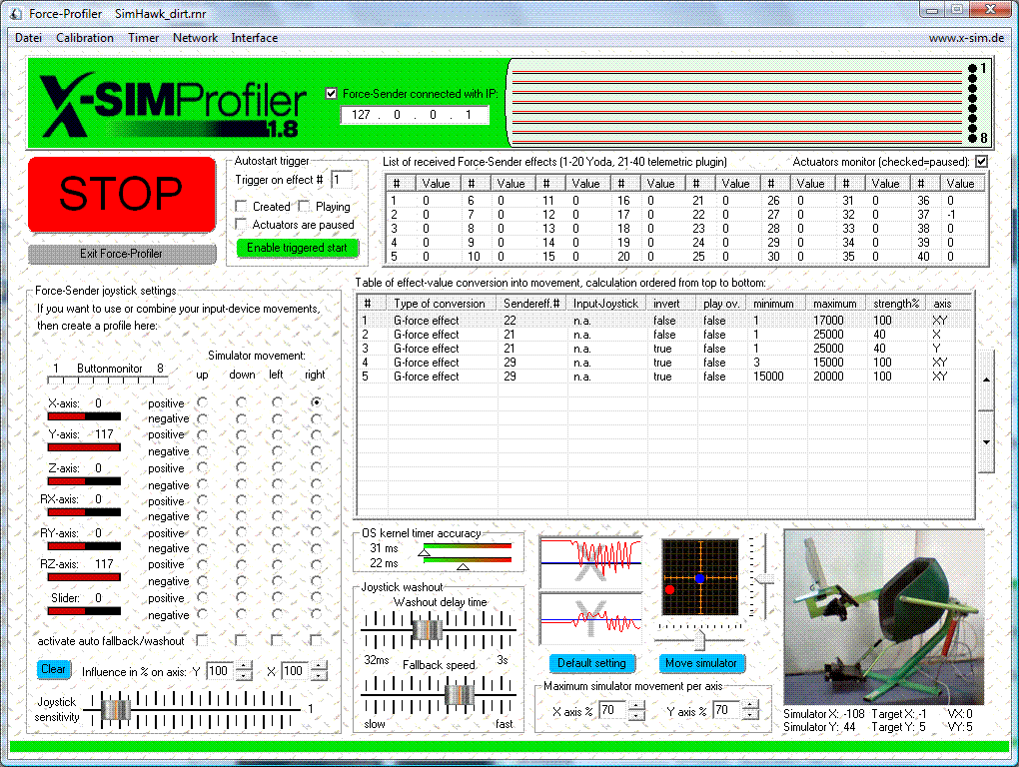
Task: Increase maximum X axis % movement
Action: 636,705
